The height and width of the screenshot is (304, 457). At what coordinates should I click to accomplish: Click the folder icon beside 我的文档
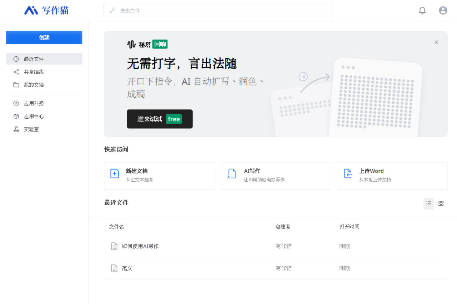(x=16, y=85)
